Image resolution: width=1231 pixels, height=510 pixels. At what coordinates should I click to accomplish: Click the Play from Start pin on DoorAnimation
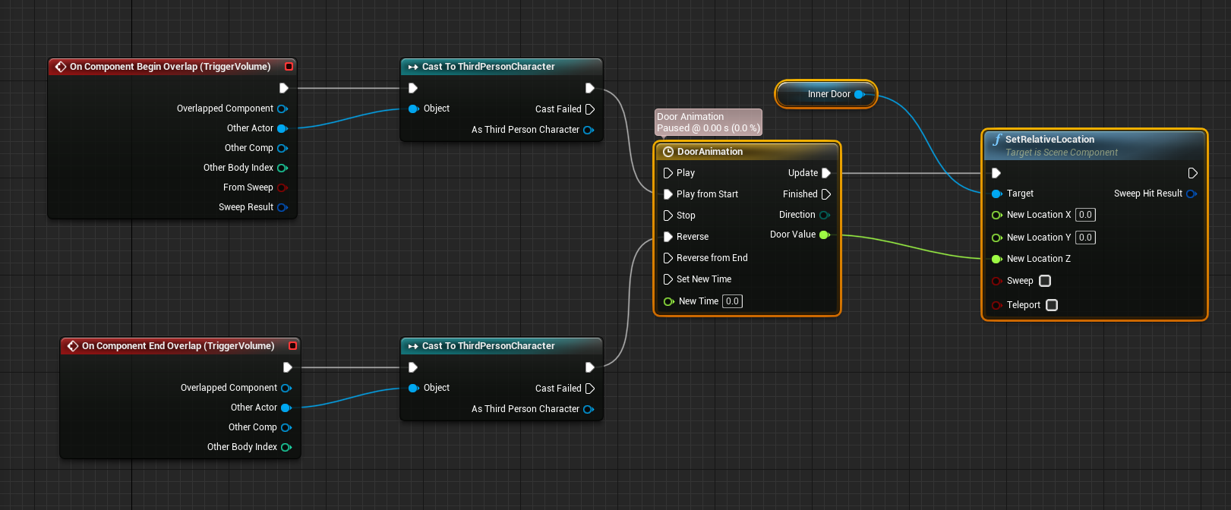click(668, 194)
